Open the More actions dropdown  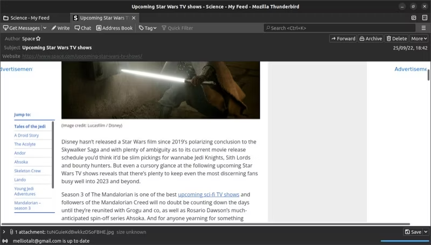pos(419,39)
